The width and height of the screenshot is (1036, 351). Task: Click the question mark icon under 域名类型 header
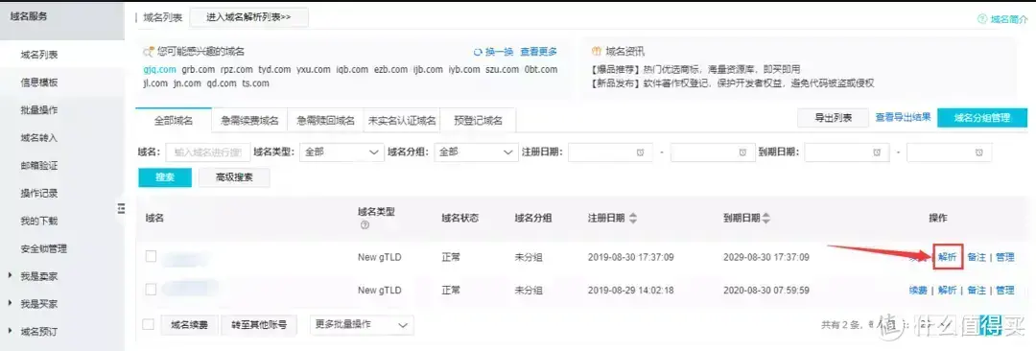[x=365, y=225]
